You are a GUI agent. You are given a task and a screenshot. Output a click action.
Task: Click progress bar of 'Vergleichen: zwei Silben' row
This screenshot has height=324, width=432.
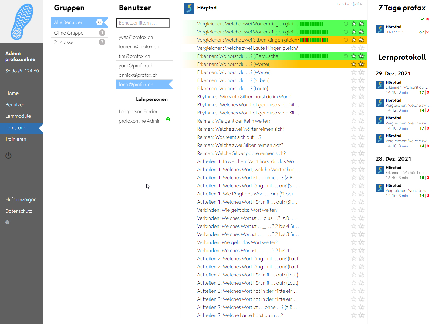[314, 40]
